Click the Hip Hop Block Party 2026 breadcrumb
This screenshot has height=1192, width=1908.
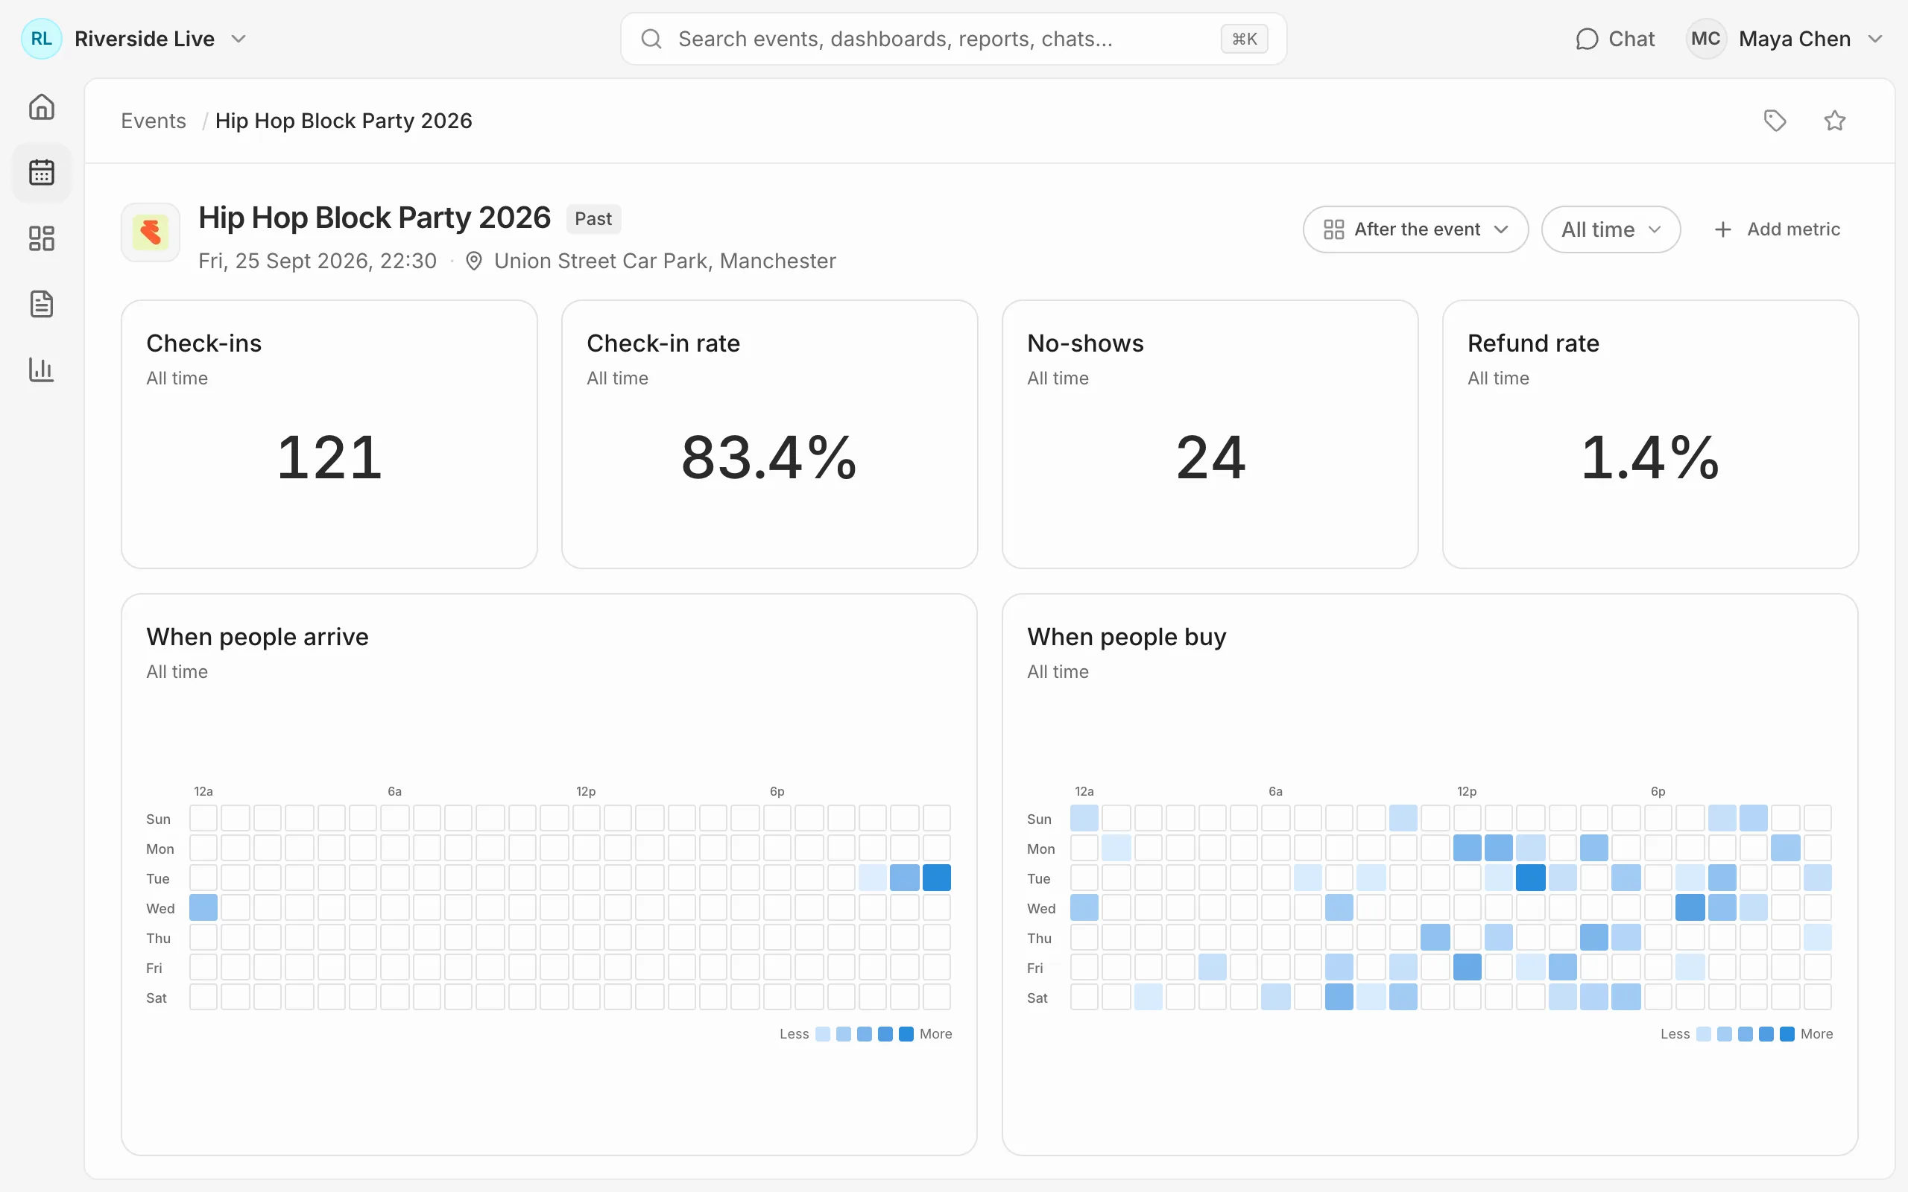point(344,121)
